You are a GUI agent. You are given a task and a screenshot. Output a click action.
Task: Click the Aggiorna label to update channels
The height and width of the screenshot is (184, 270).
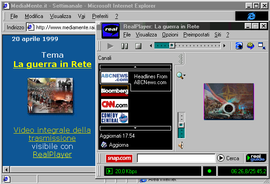(119, 145)
